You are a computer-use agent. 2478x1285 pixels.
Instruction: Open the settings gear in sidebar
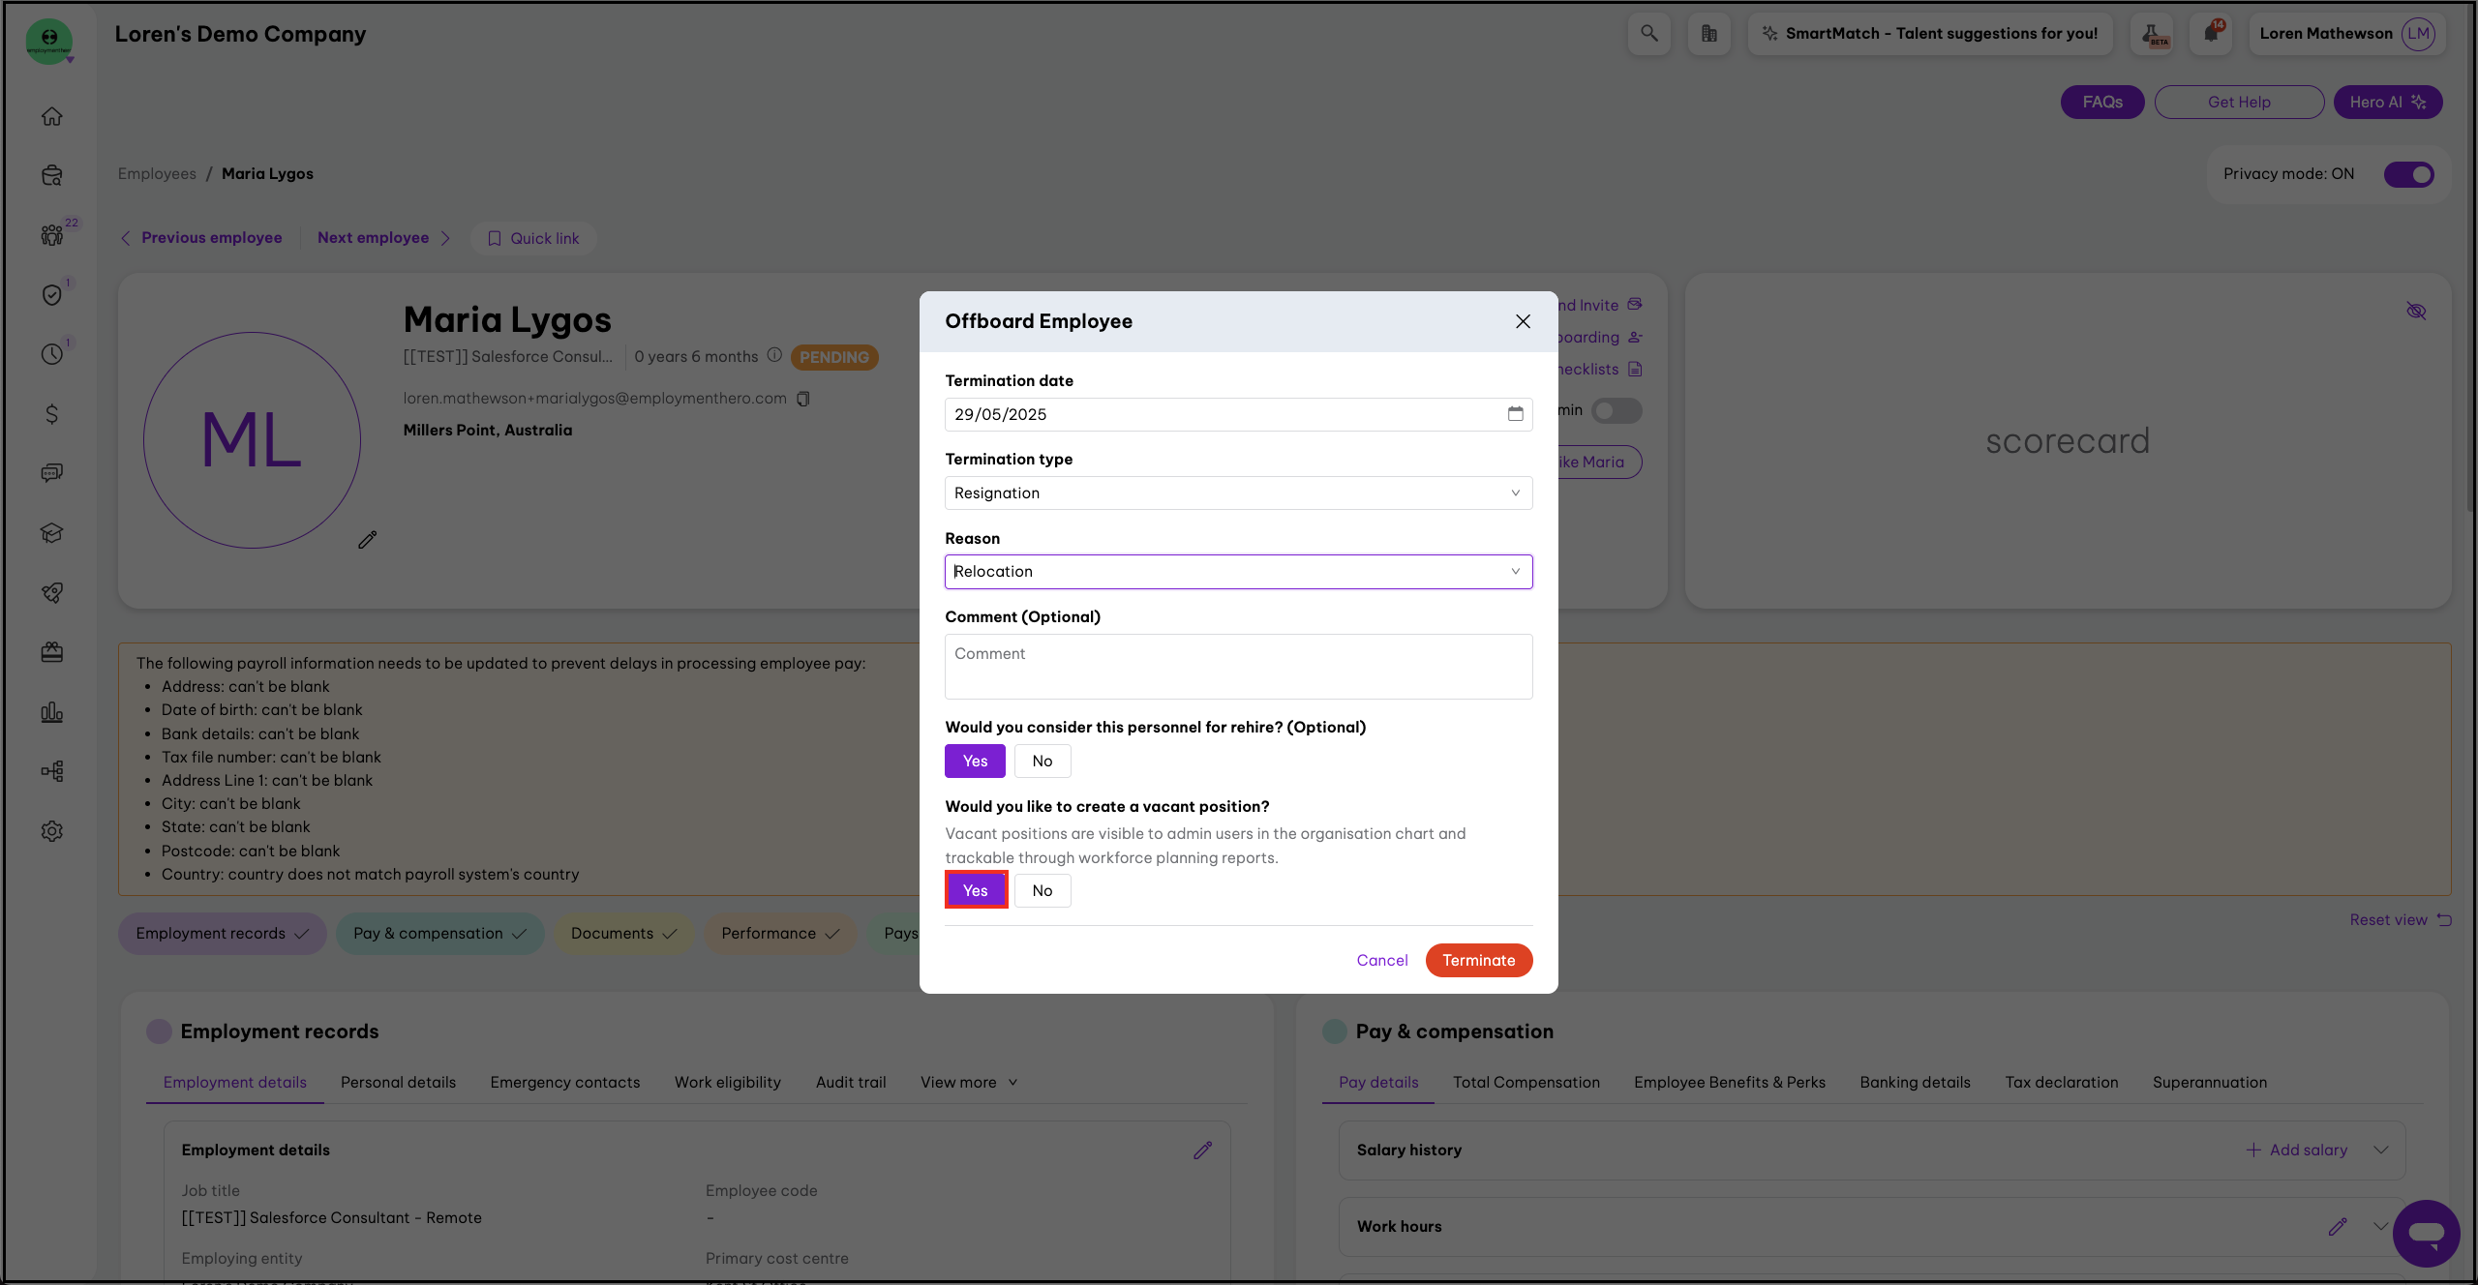[x=52, y=831]
